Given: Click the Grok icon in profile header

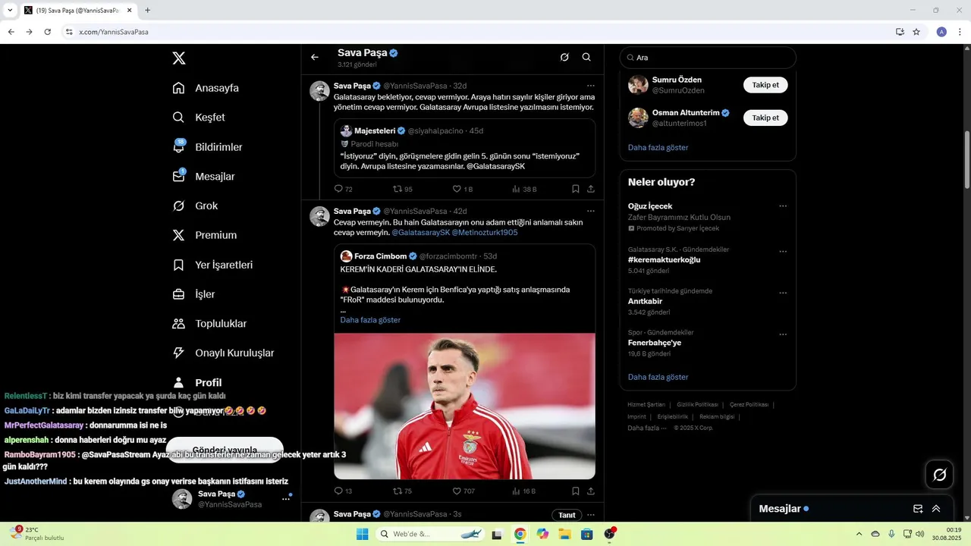Looking at the screenshot, I should [x=564, y=57].
